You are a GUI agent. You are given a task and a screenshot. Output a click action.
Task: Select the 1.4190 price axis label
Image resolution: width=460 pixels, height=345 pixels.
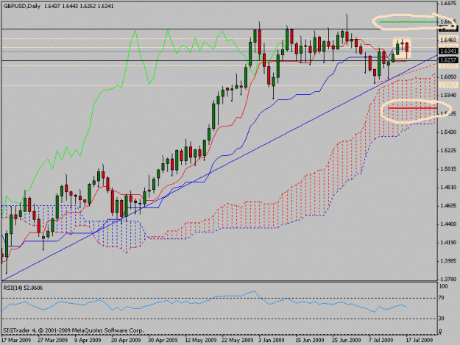pyautogui.click(x=448, y=243)
